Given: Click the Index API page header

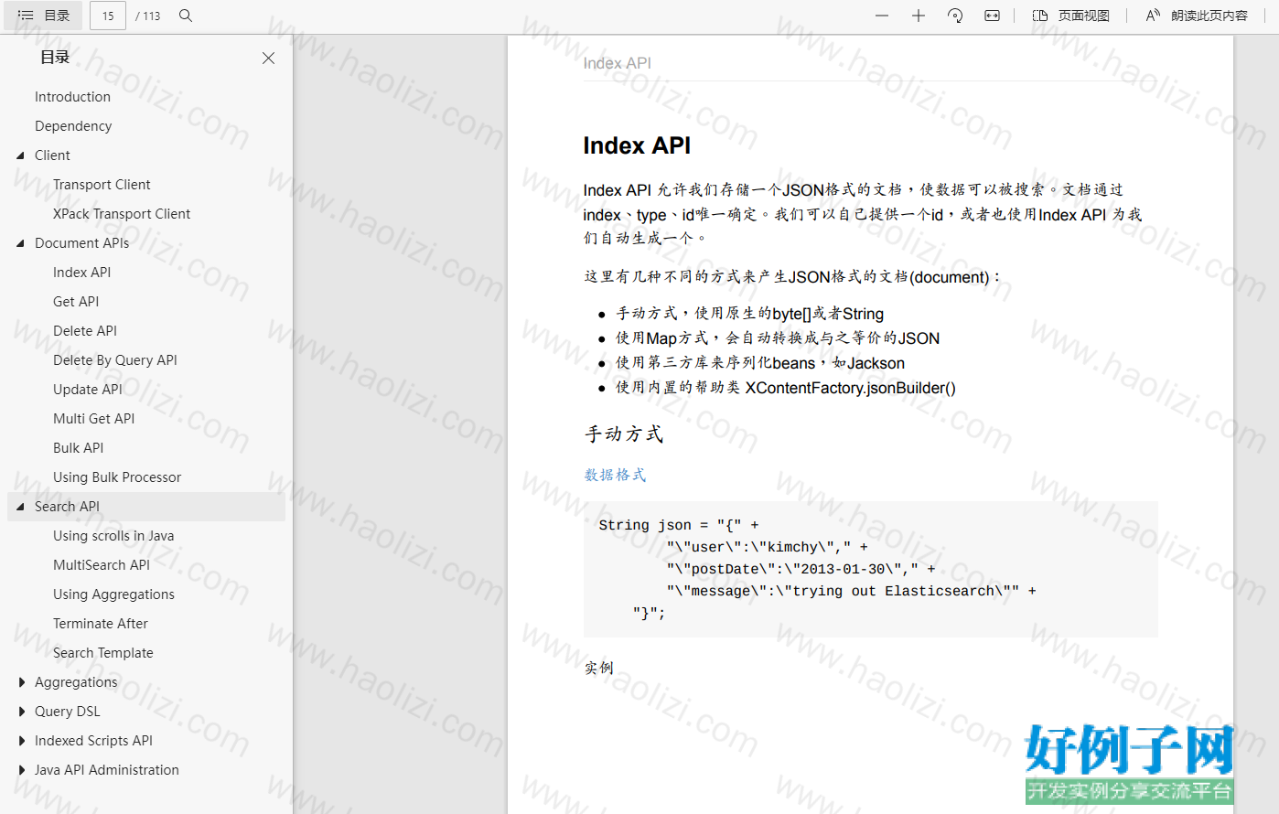Looking at the screenshot, I should [x=618, y=63].
